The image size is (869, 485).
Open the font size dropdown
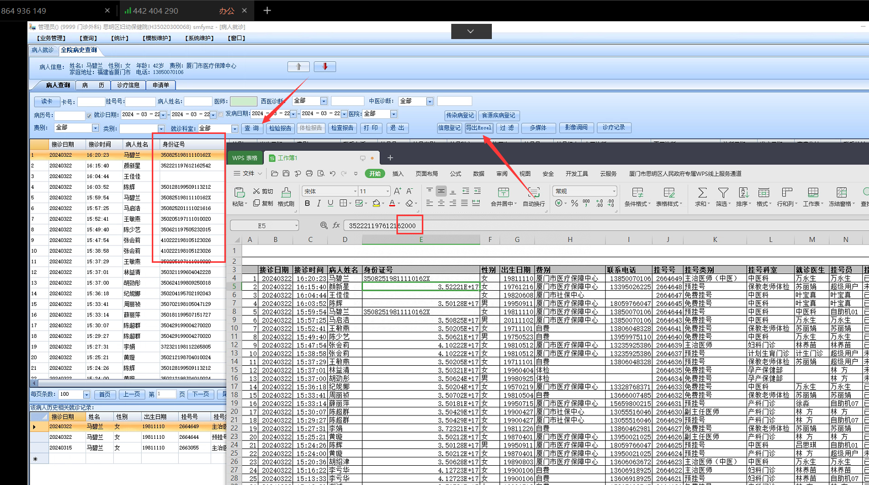point(388,191)
